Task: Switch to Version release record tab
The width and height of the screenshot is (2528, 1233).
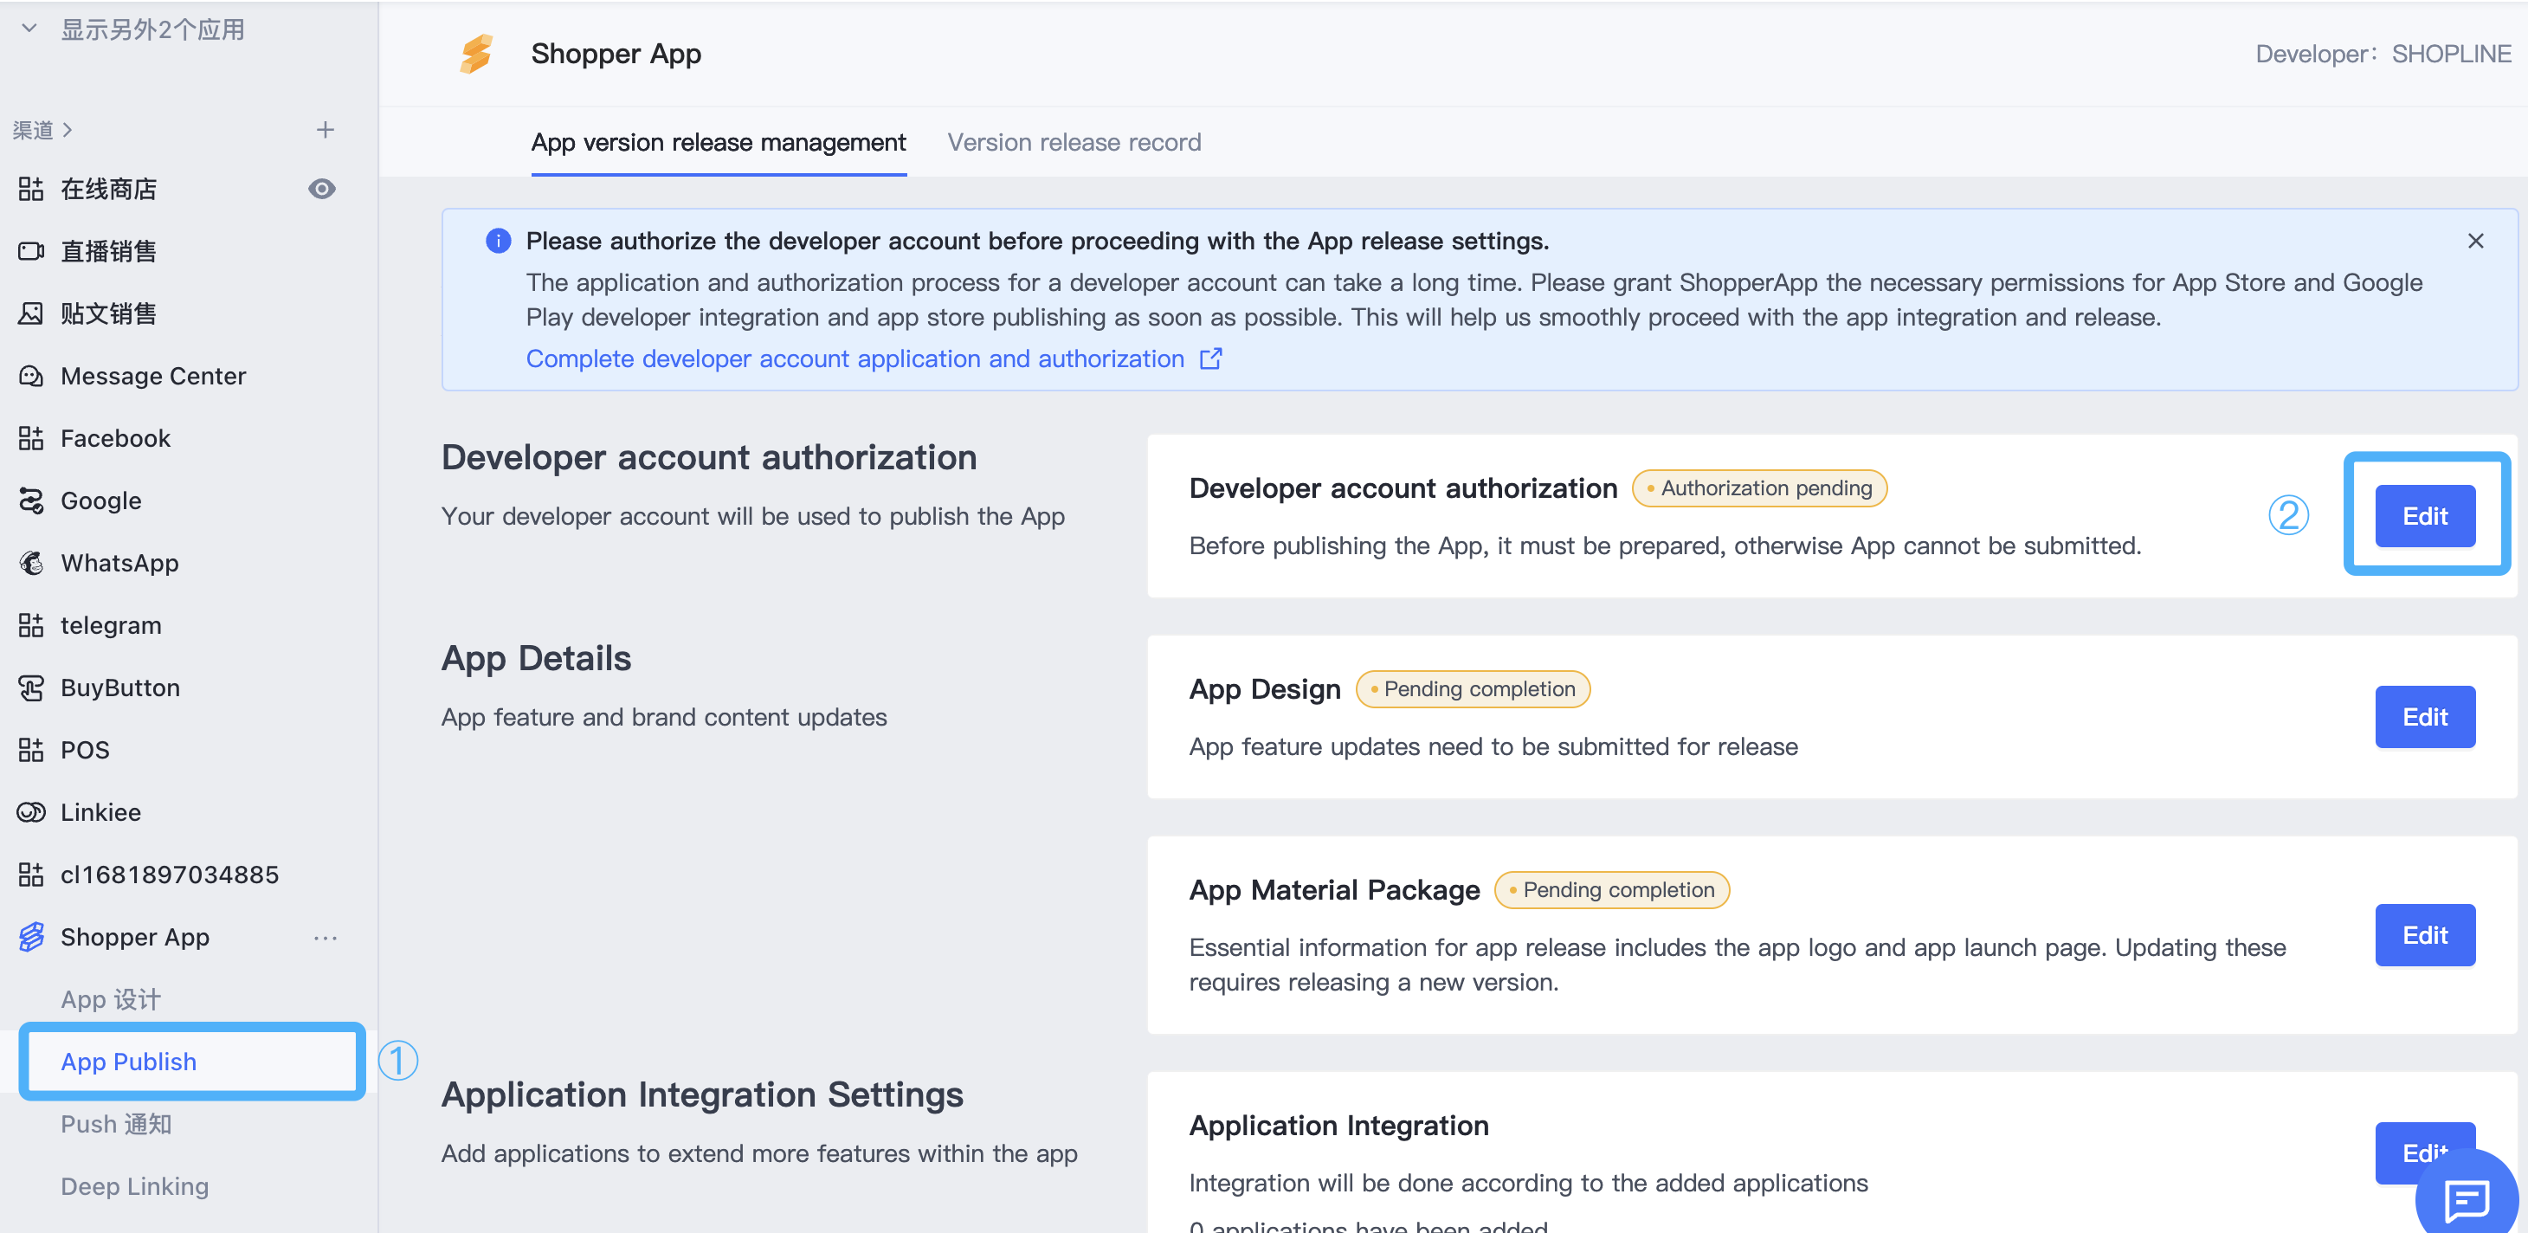Action: tap(1074, 142)
